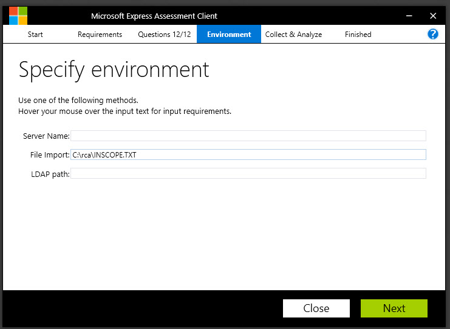Focus the Server Name input field
This screenshot has height=329, width=450.
[248, 136]
